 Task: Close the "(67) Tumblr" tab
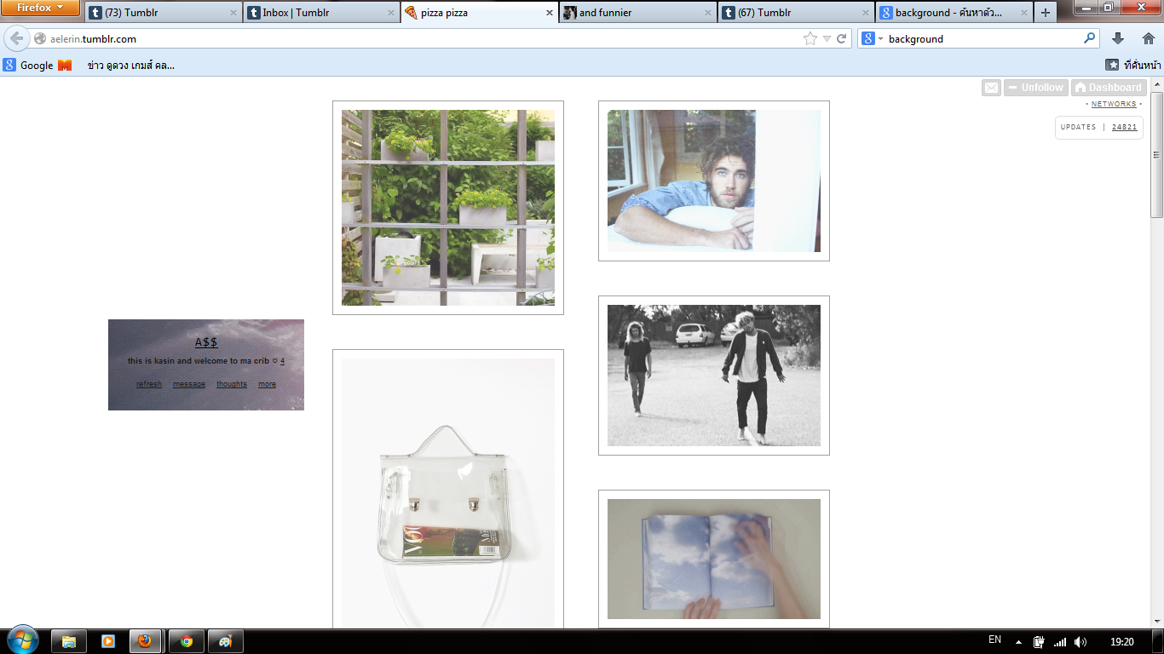click(867, 13)
